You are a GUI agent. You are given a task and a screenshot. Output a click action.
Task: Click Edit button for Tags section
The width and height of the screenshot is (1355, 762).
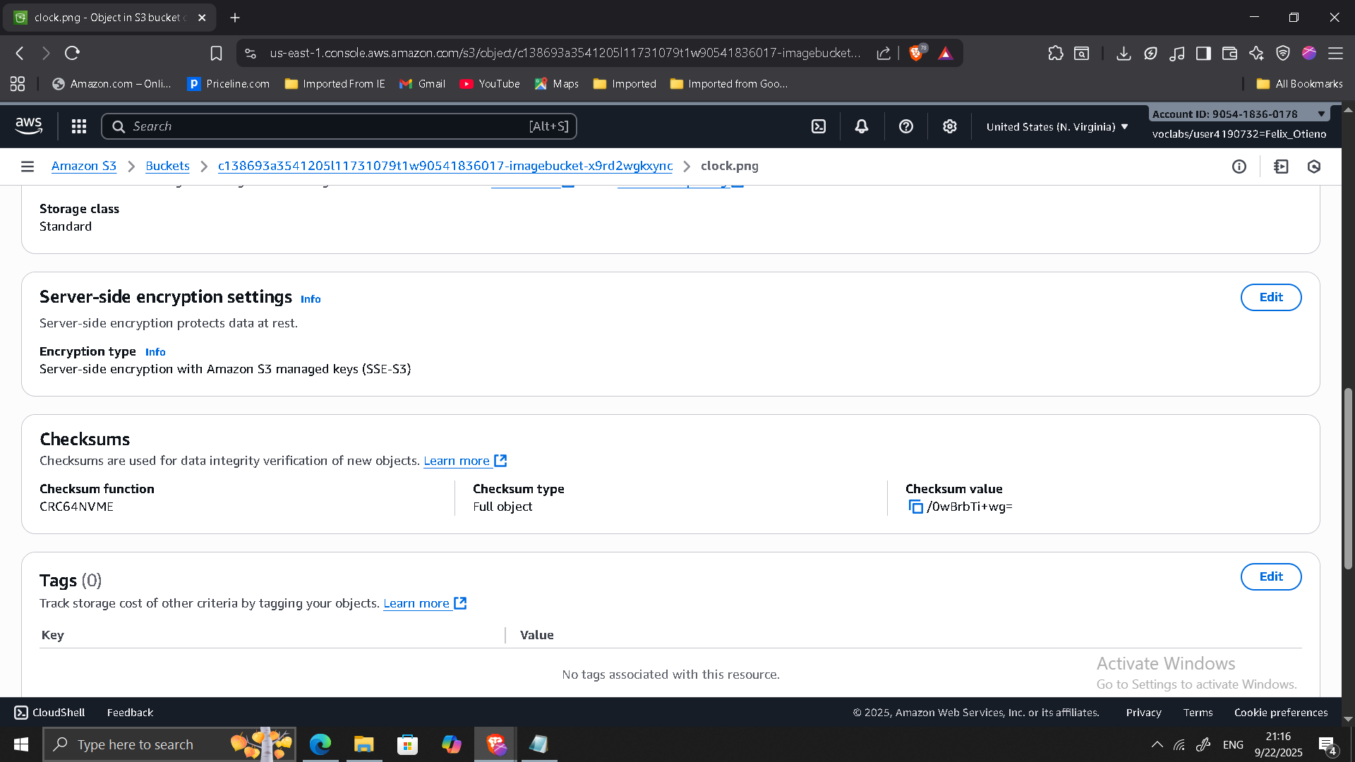click(1270, 576)
